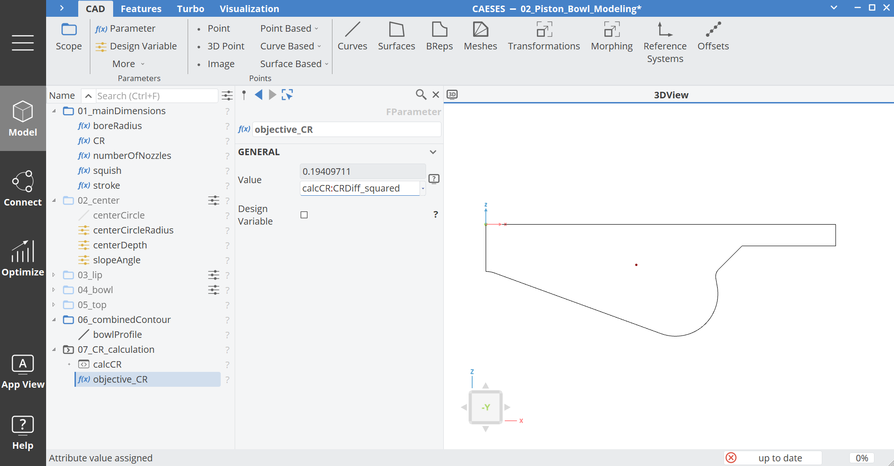Collapse the GENERAL section

(x=433, y=152)
